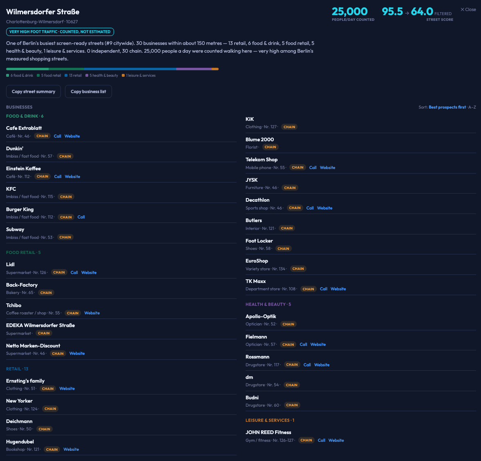Open Netto Marken-Discount website
Screen dimensions: 481x461
coord(77,354)
